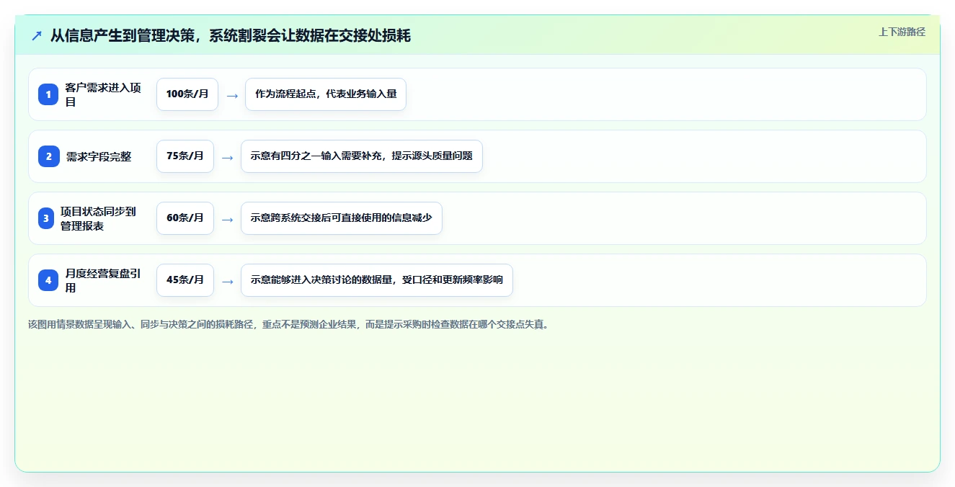Click the 示意能够进入决策讨论 description box
The width and height of the screenshot is (955, 487).
tap(377, 280)
